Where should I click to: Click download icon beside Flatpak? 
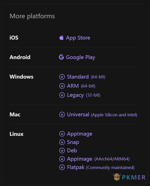click(62, 168)
